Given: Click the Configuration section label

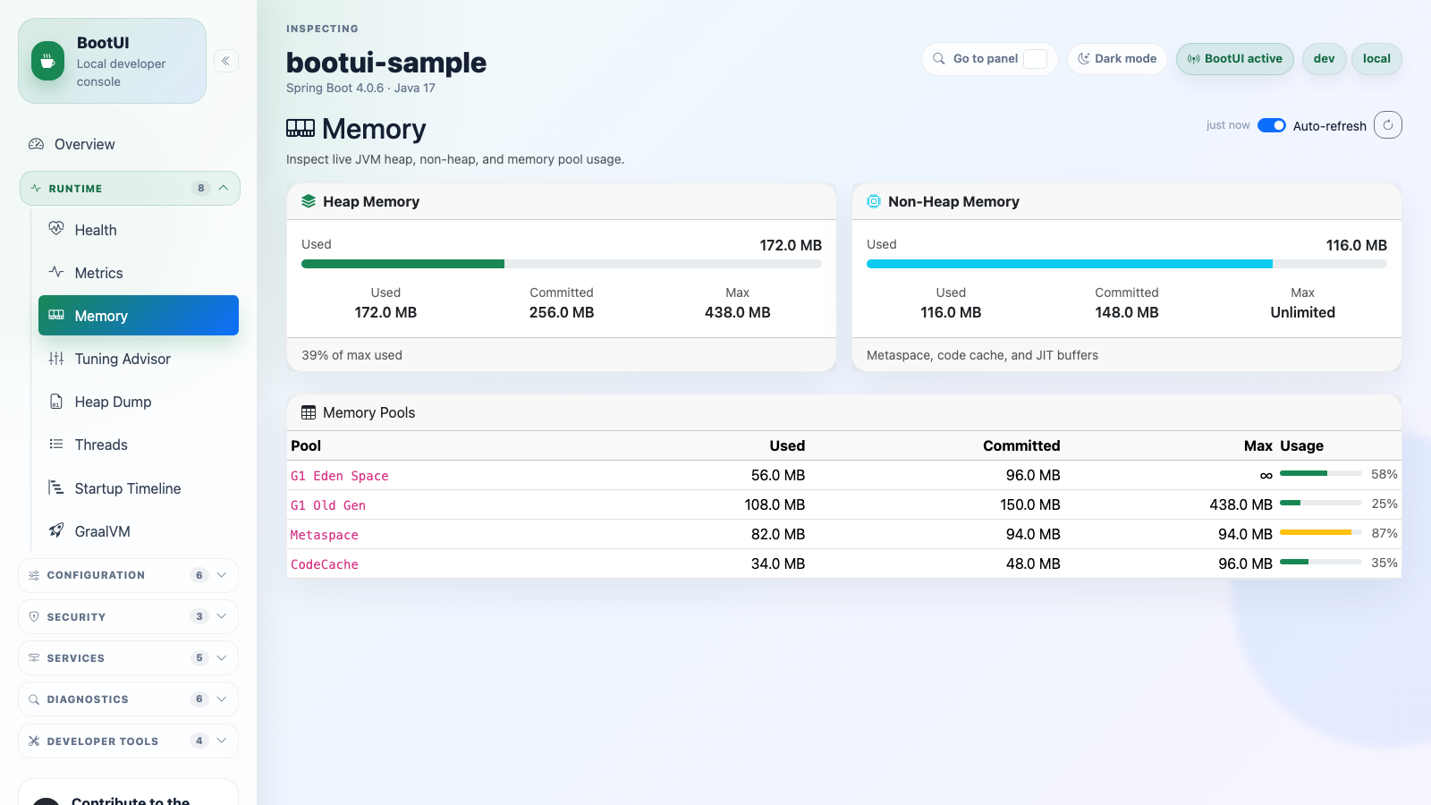Looking at the screenshot, I should (96, 575).
